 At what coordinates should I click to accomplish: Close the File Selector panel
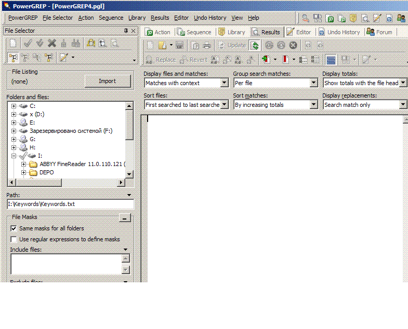click(133, 31)
